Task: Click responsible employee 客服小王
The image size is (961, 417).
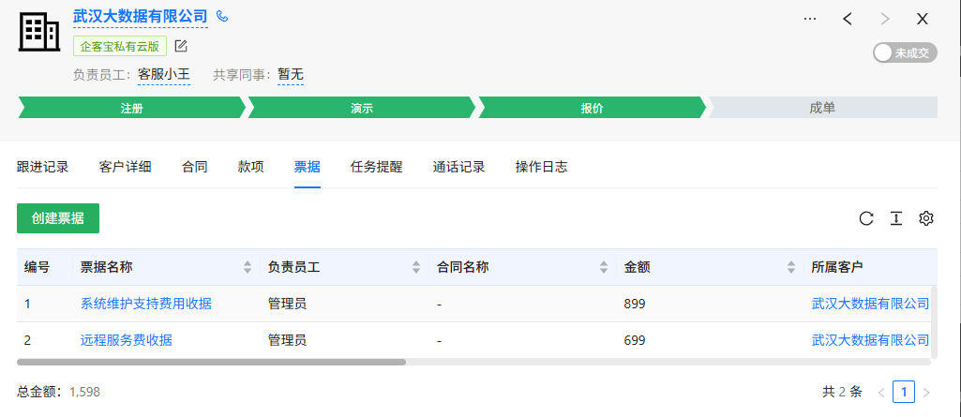Action: point(164,74)
